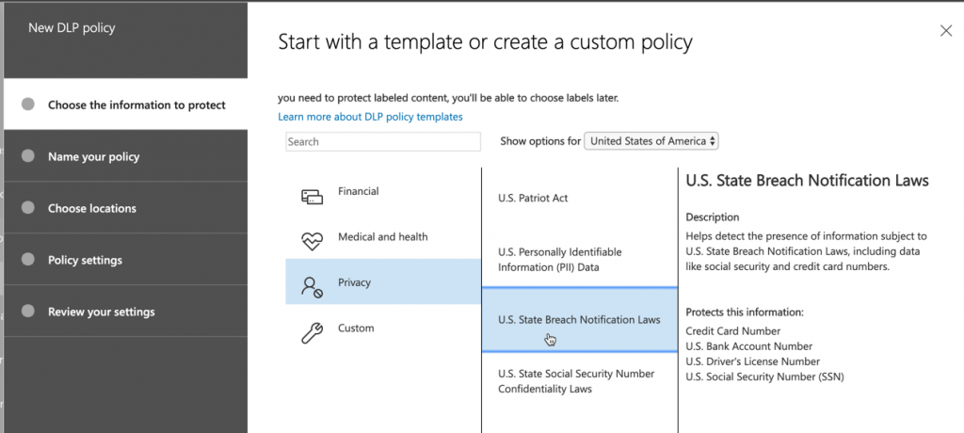This screenshot has height=433, width=964.
Task: Open Learn more about DLP policy templates
Action: click(370, 117)
